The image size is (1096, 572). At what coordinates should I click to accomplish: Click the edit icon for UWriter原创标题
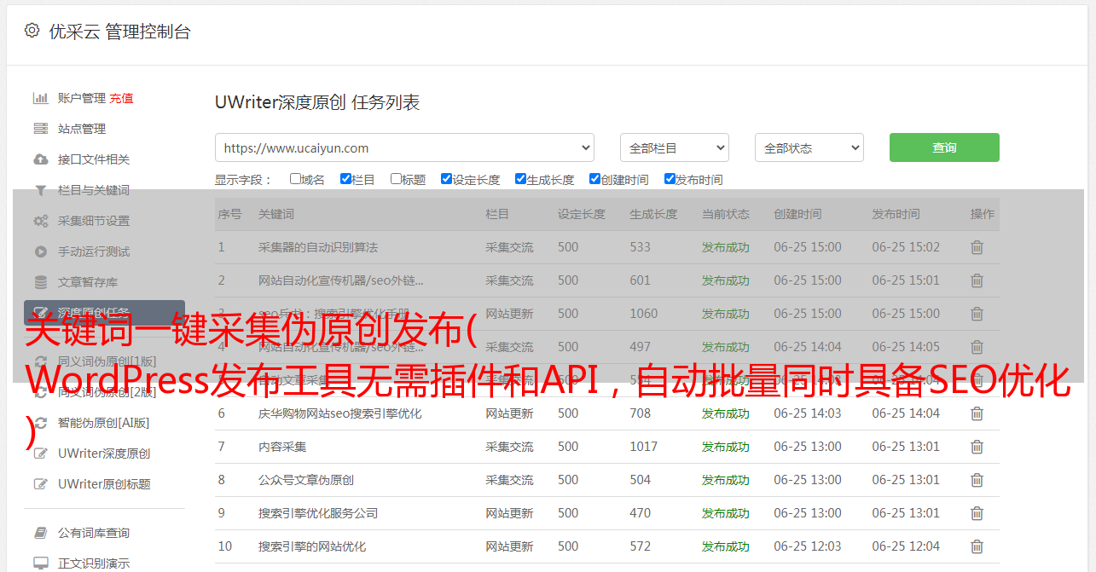[x=40, y=484]
